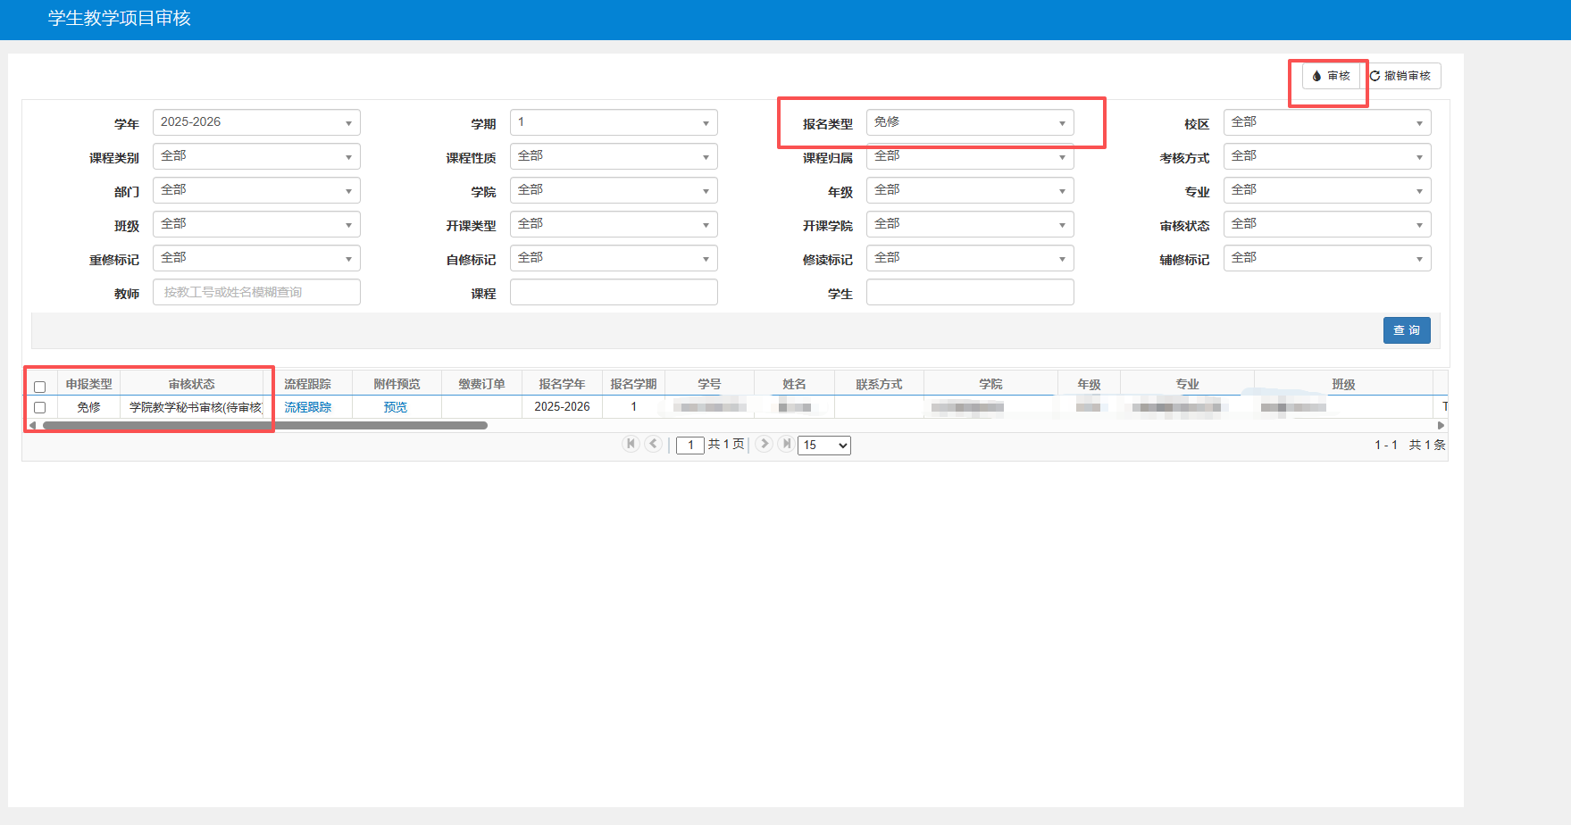Open the 学年 dropdown showing 2025-2026
The height and width of the screenshot is (825, 1571).
(x=256, y=122)
